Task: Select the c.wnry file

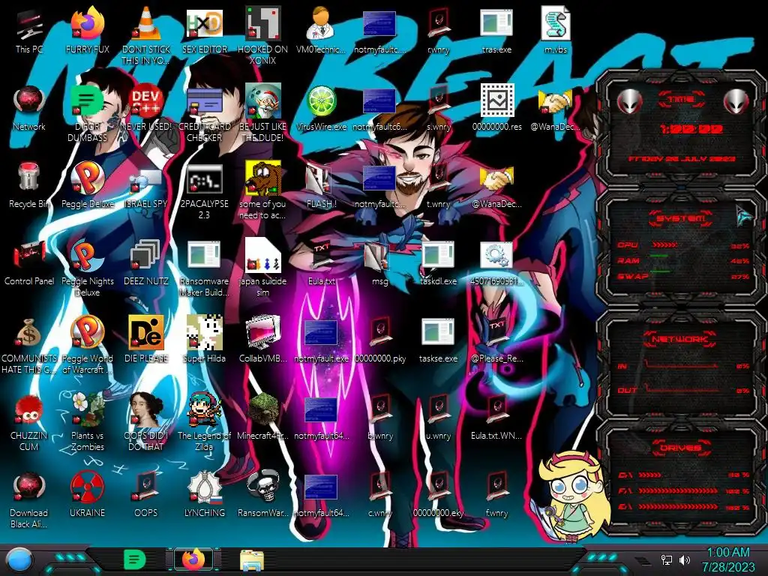Action: click(379, 494)
